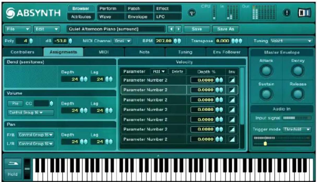Click the Save As button
This screenshot has height=182, width=317.
tap(225, 29)
